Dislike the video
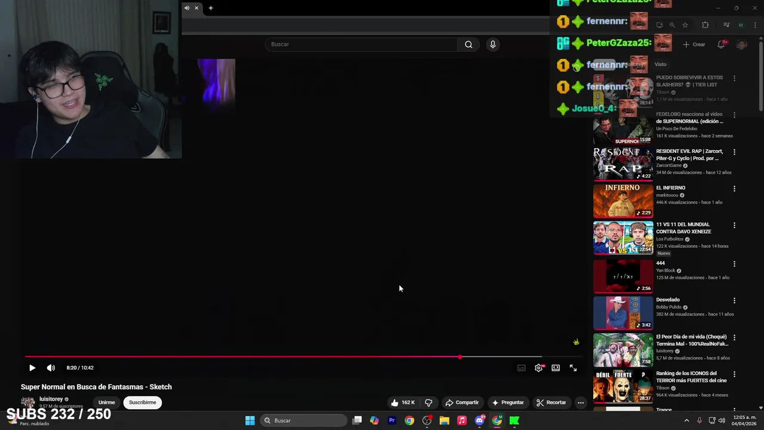Viewport: 764px width, 430px height. pos(429,403)
